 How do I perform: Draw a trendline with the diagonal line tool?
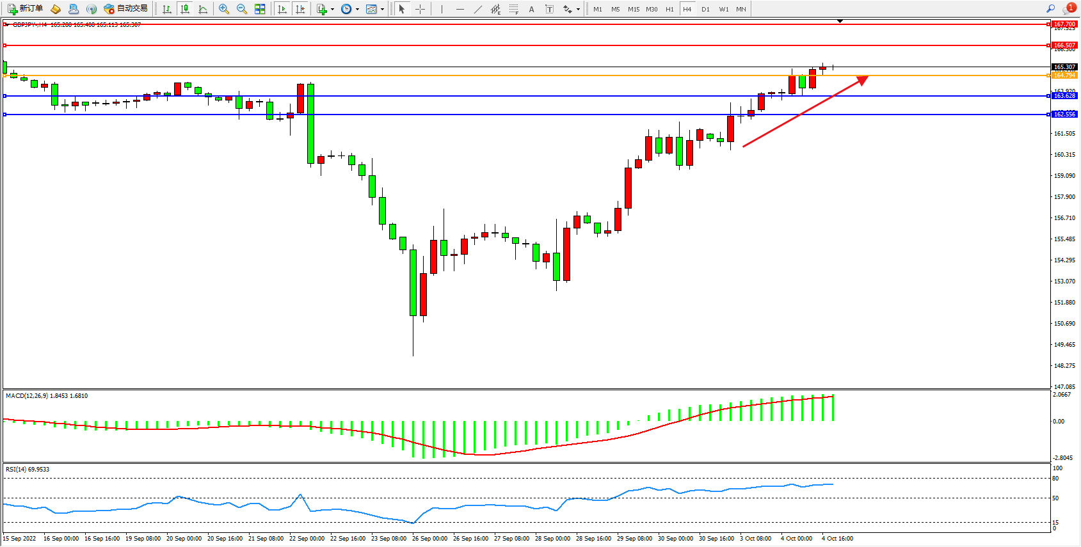click(x=478, y=9)
